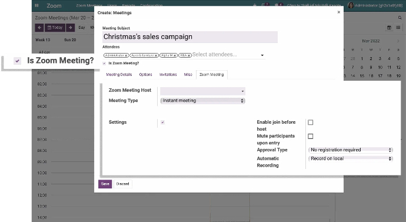The image size is (406, 222).
Task: Toggle the large Is Zoom Meeting checkbox
Action: click(17, 61)
